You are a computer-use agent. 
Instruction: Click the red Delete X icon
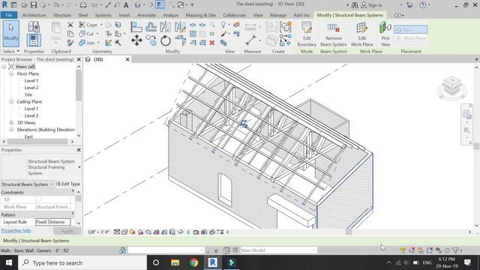(211, 43)
